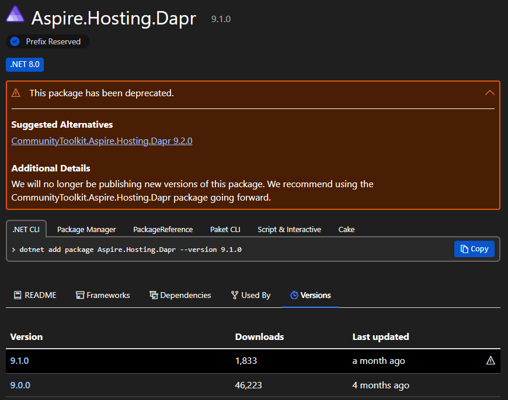Image resolution: width=508 pixels, height=400 pixels.
Task: Click the README book icon
Action: coord(18,295)
